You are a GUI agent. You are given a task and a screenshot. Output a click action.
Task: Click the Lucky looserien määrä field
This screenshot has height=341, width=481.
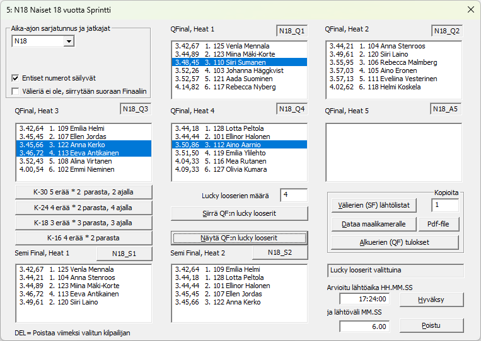pos(293,195)
